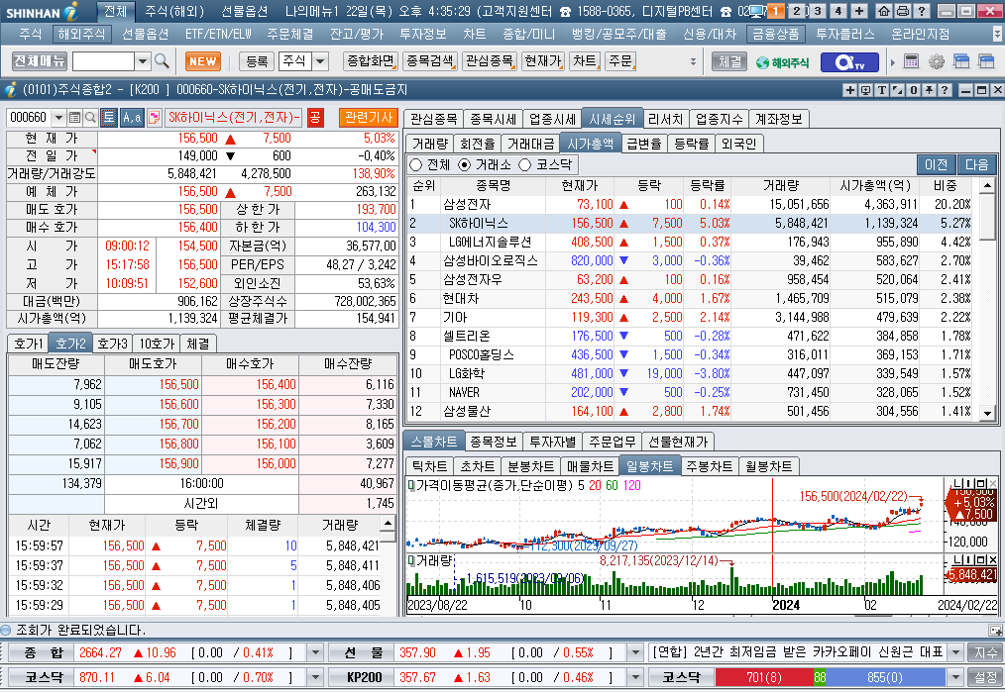Click the blue 855(0) decliners bar
The height and width of the screenshot is (692, 1005).
click(x=885, y=677)
